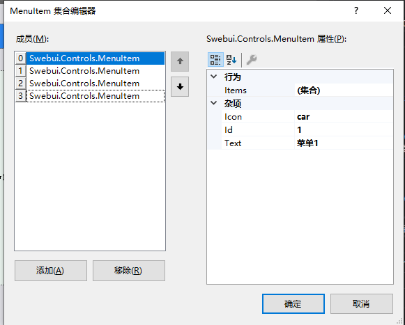Image resolution: width=405 pixels, height=325 pixels.
Task: Open Property Pages wrench icon
Action: coord(252,60)
